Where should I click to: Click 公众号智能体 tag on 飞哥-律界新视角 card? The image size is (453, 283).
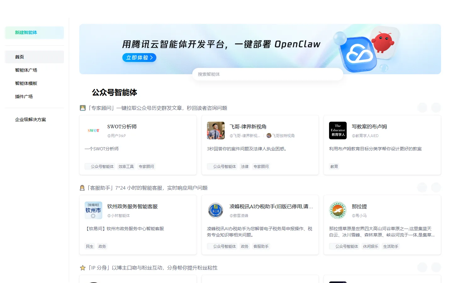pos(222,166)
